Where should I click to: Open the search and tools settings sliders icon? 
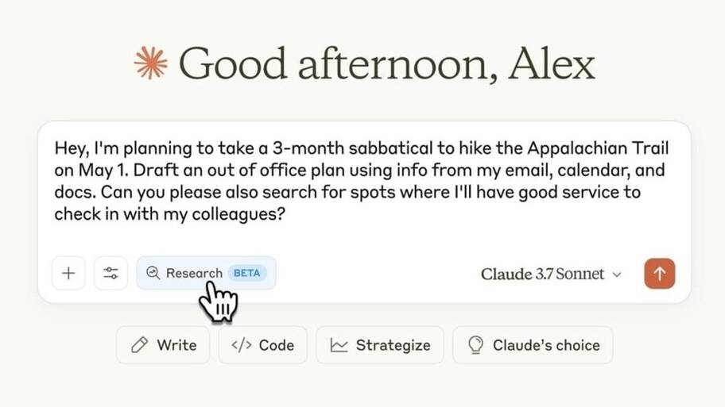coord(110,273)
